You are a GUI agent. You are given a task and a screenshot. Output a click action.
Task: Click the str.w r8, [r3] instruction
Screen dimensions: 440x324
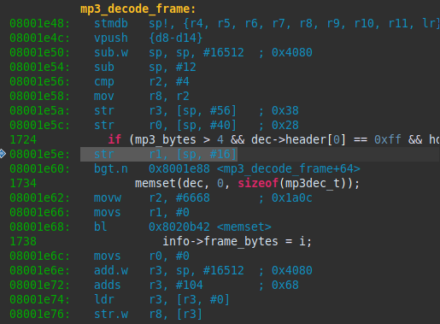(148, 314)
